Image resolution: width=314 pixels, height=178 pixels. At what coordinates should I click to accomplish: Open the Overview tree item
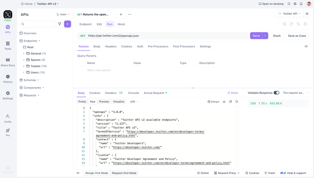[x=28, y=33]
